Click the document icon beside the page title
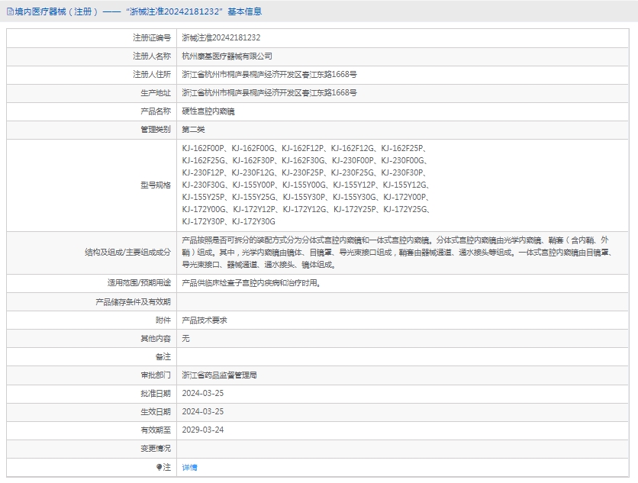The image size is (638, 483). (x=10, y=11)
